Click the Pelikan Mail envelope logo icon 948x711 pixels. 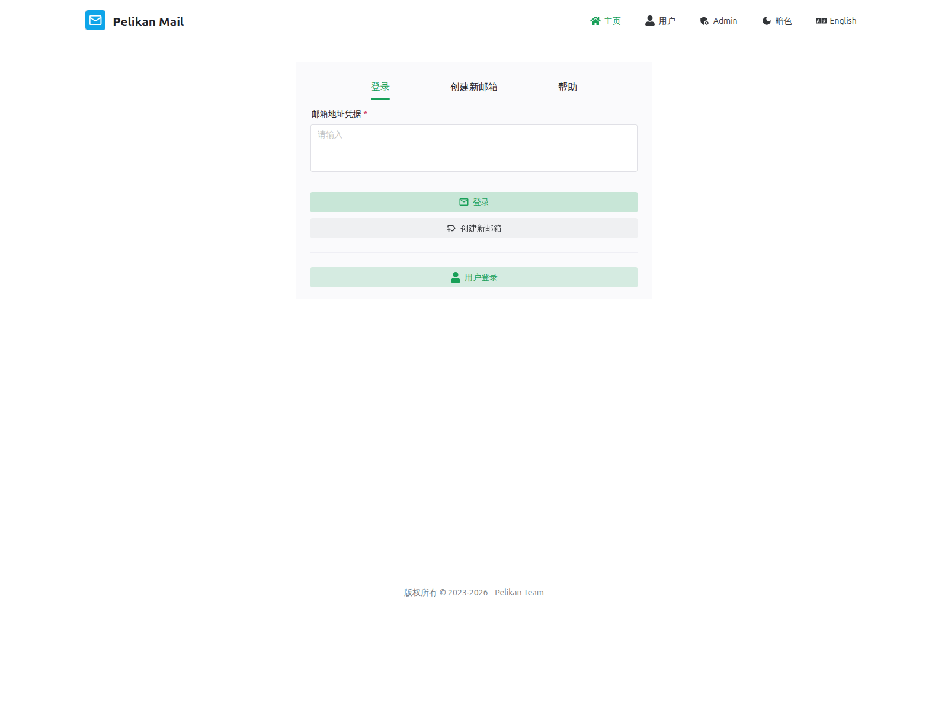95,20
